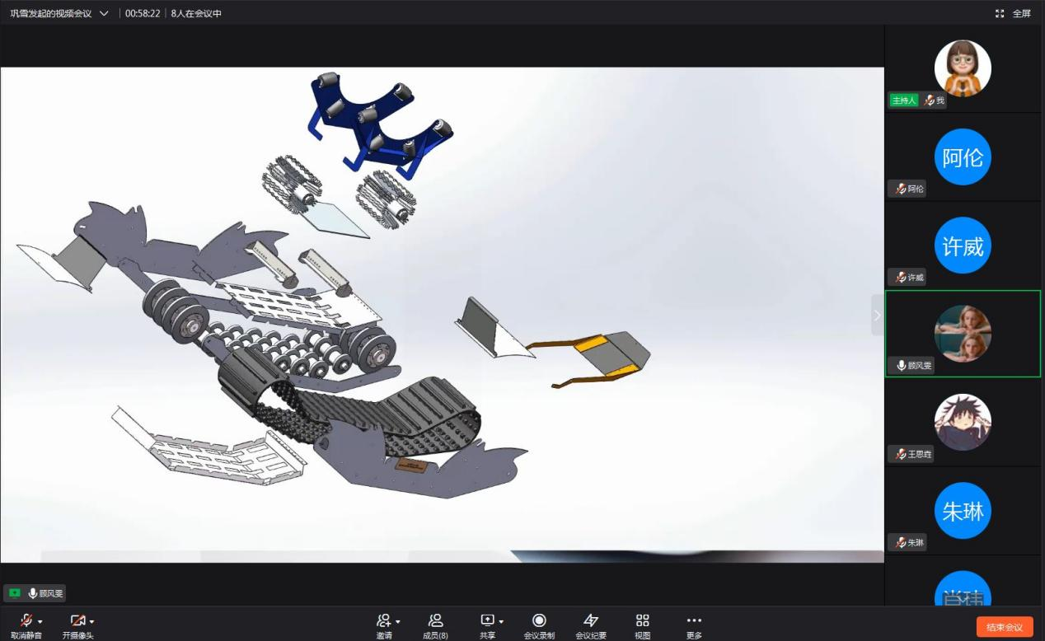Open 会议纪要 meeting minutes
The height and width of the screenshot is (641, 1045).
point(591,621)
